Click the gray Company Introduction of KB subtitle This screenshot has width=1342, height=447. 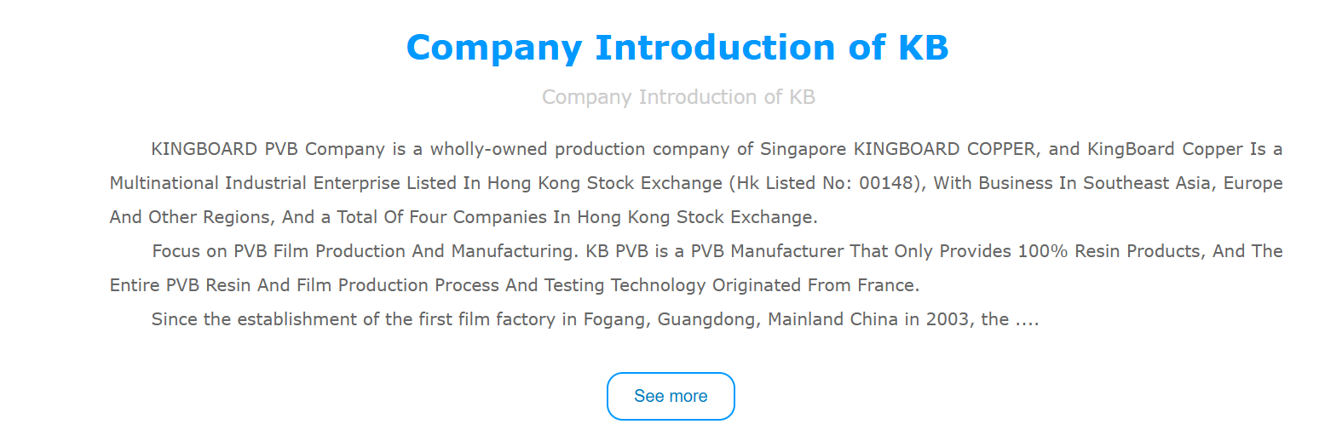click(x=678, y=97)
